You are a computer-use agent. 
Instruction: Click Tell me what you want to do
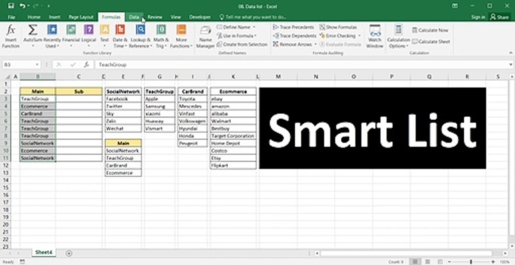click(x=253, y=17)
